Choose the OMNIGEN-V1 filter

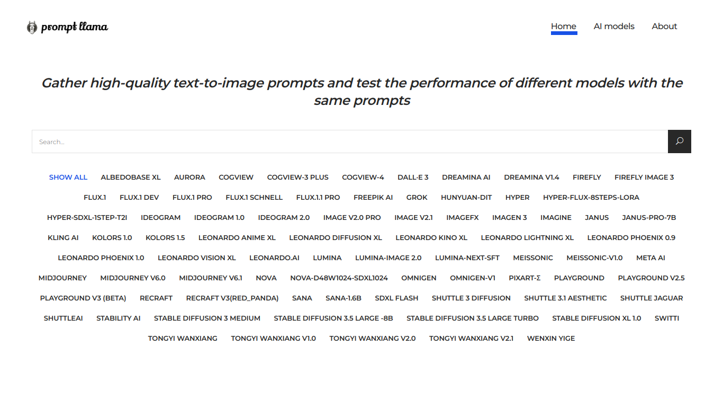(x=473, y=278)
